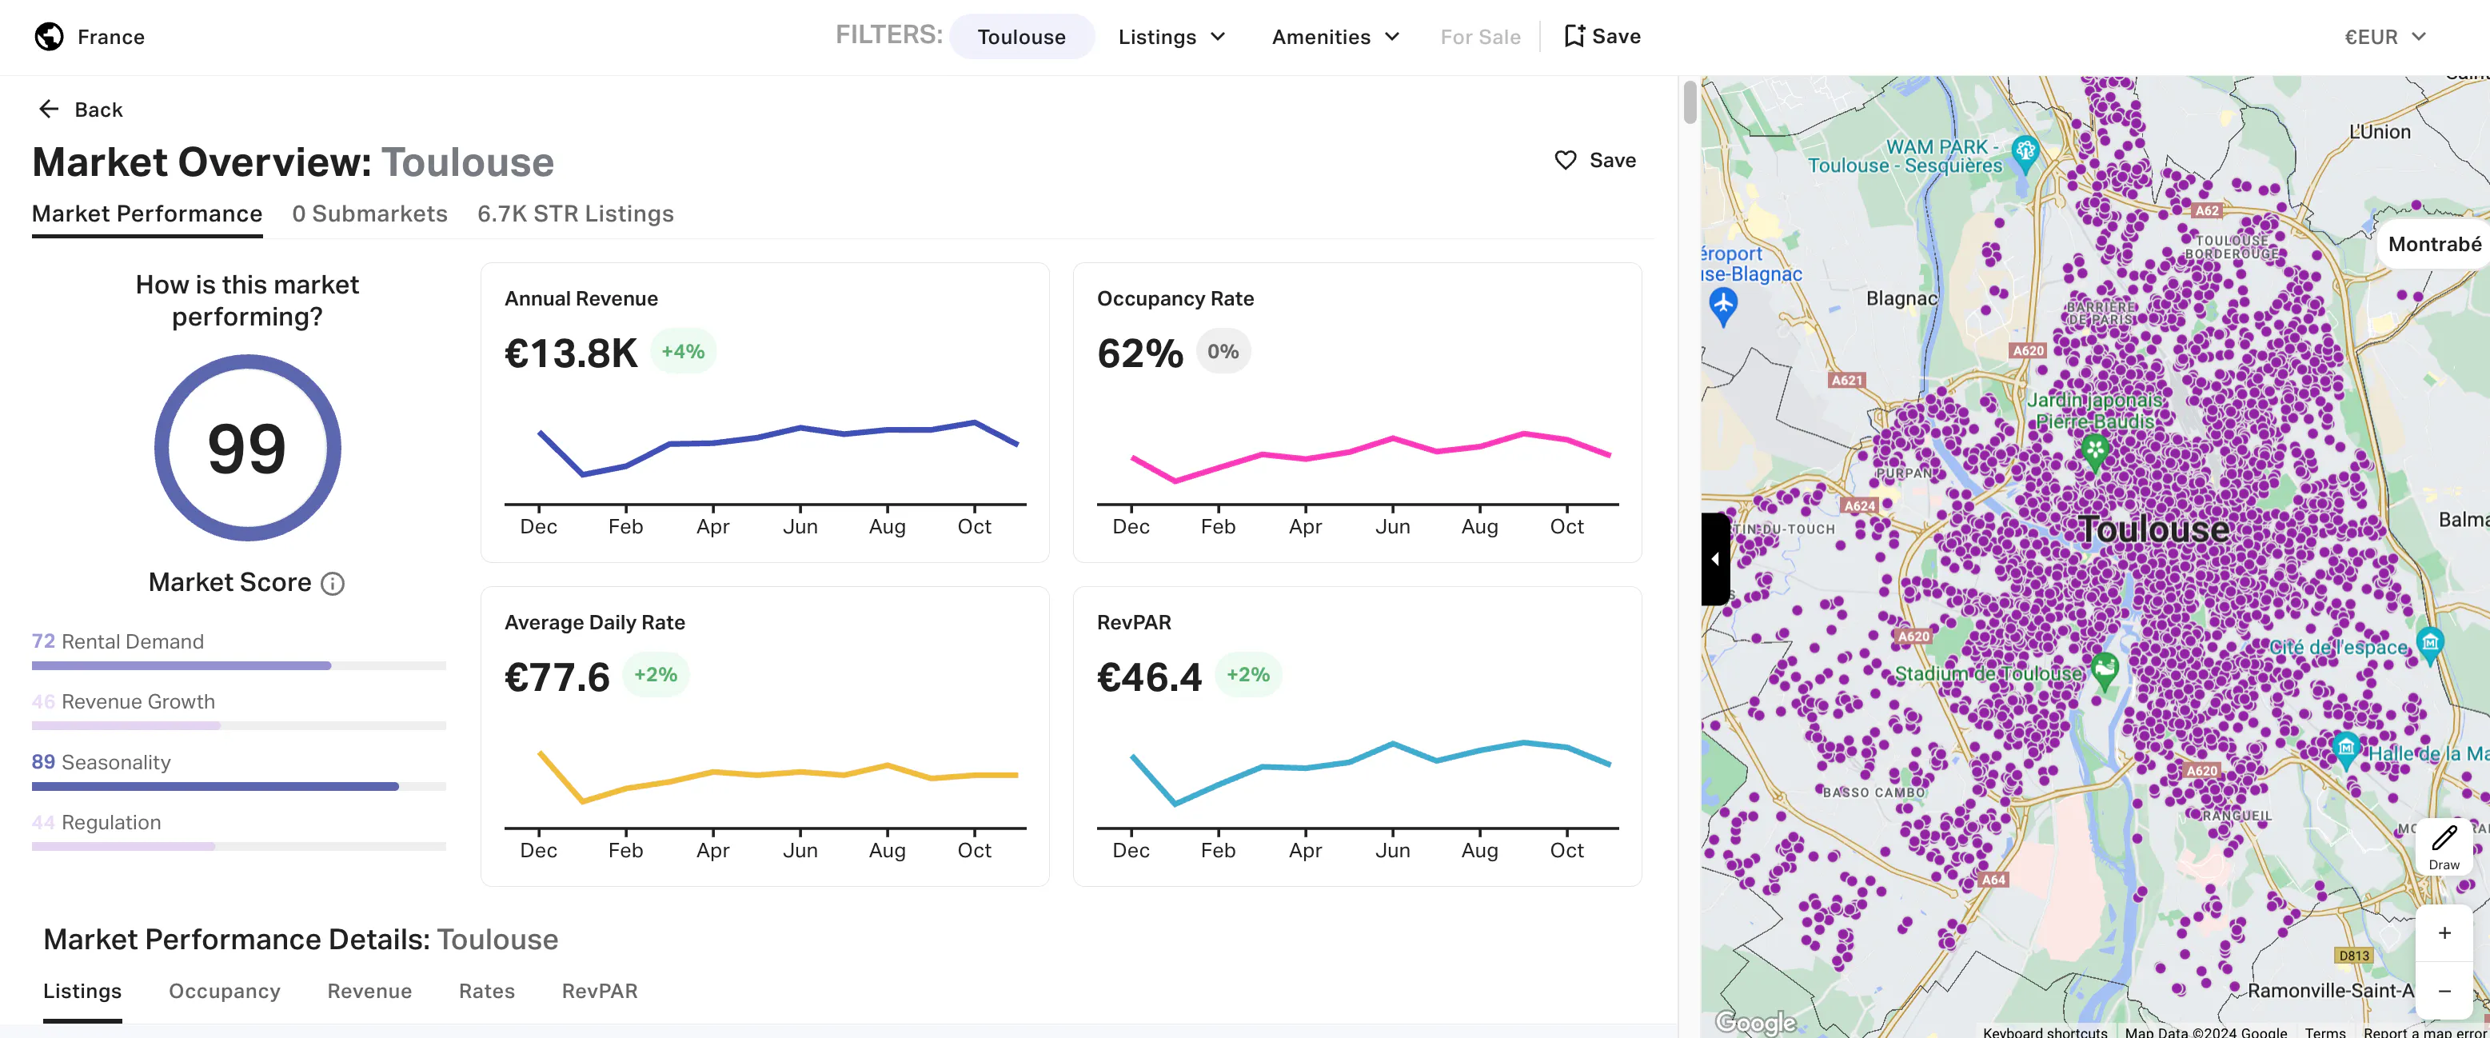
Task: Open the €EUR currency dropdown
Action: click(2384, 37)
